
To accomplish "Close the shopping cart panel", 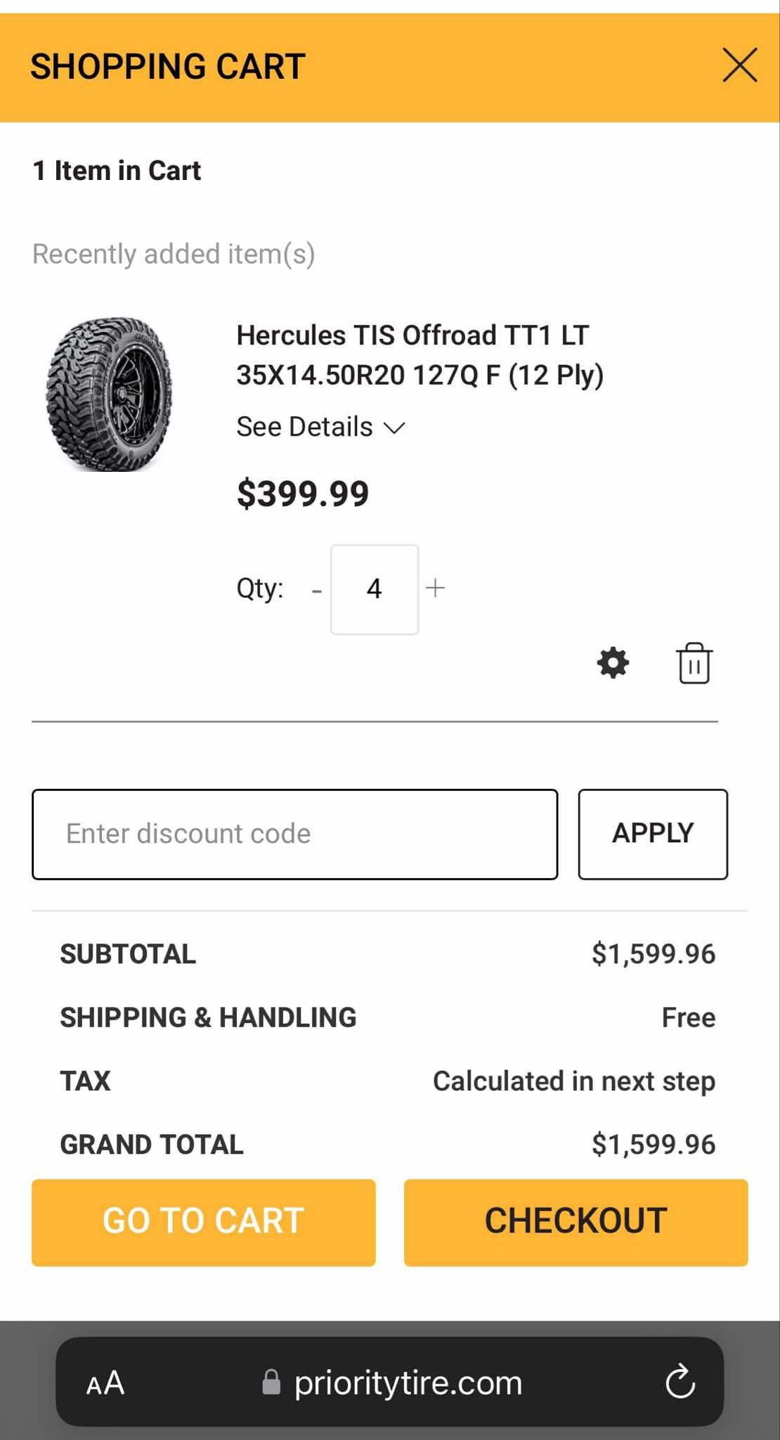I will [740, 65].
